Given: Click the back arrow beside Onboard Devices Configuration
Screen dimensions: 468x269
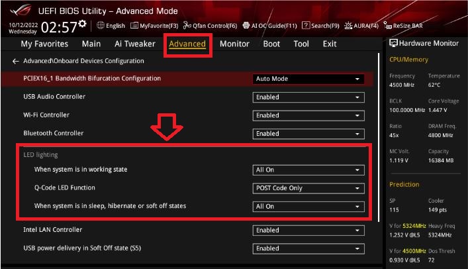Looking at the screenshot, I should (15, 61).
